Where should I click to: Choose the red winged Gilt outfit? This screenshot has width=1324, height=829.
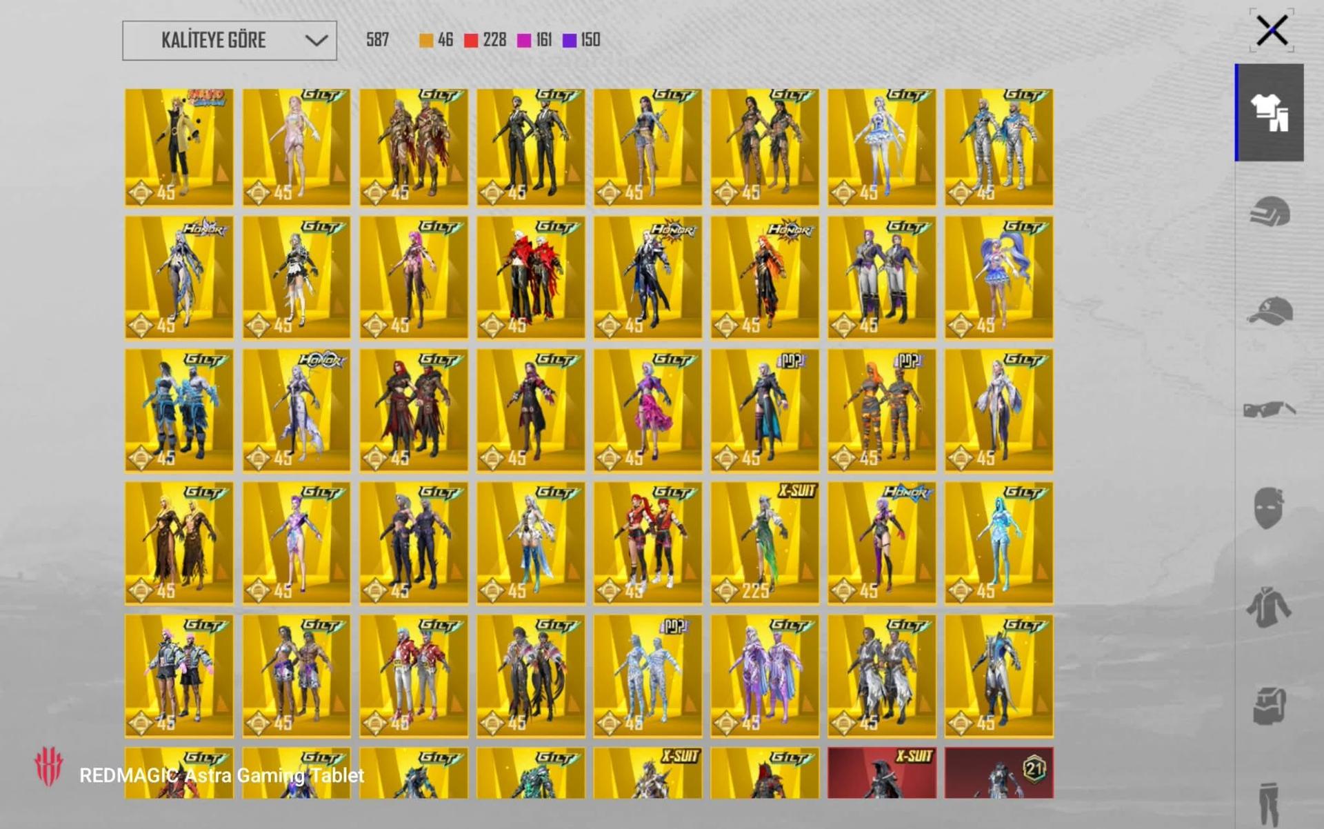pyautogui.click(x=531, y=277)
